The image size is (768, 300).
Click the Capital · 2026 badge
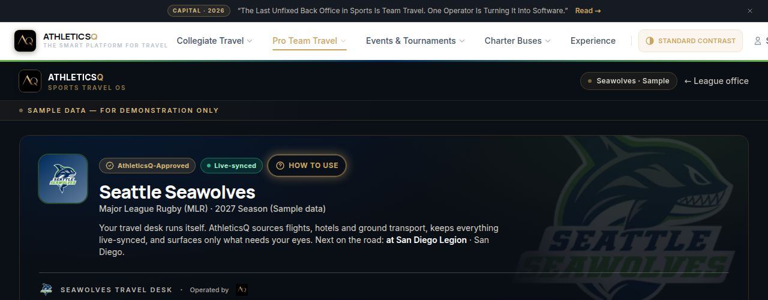[x=199, y=11]
